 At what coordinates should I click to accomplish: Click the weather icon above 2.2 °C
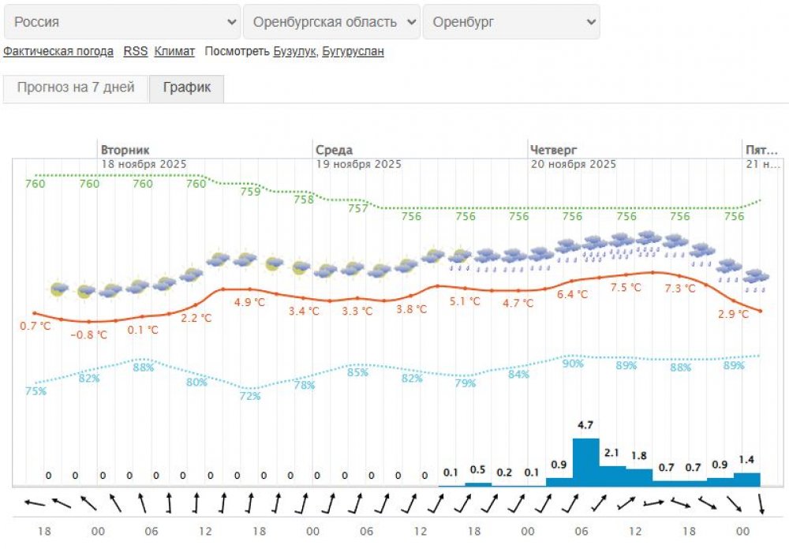pyautogui.click(x=192, y=274)
